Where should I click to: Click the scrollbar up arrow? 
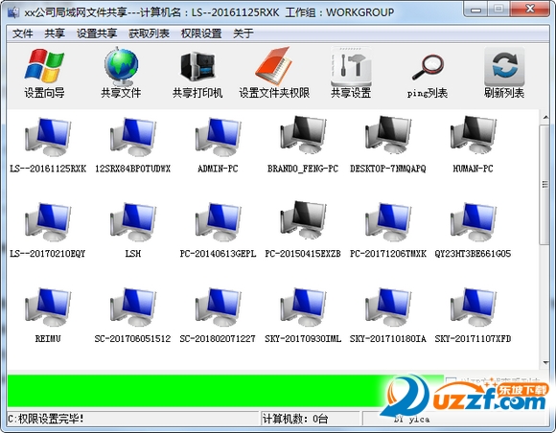545,117
